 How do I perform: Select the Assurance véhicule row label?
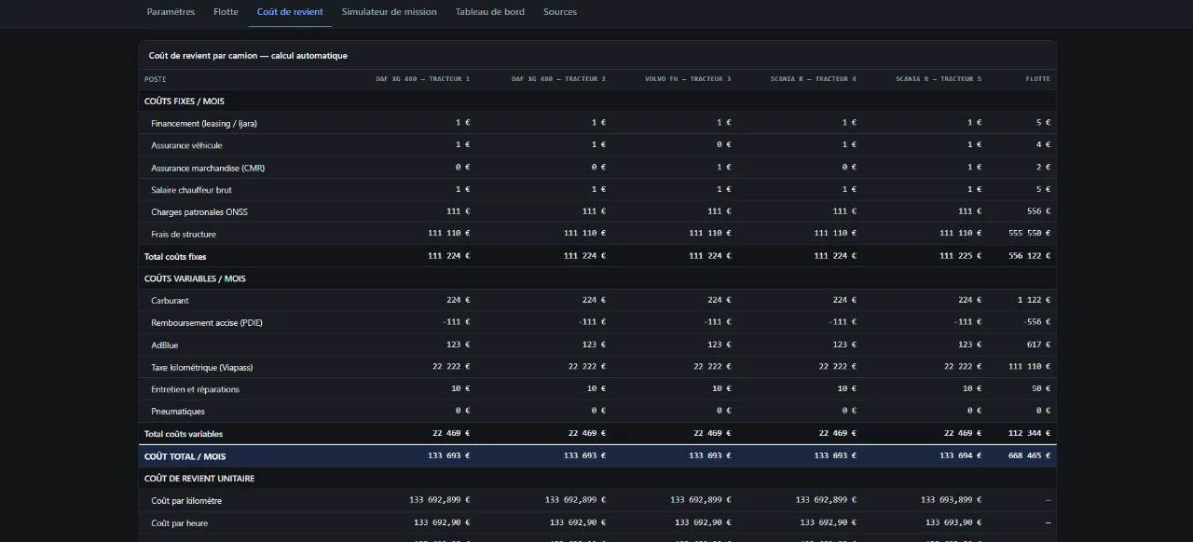(186, 145)
